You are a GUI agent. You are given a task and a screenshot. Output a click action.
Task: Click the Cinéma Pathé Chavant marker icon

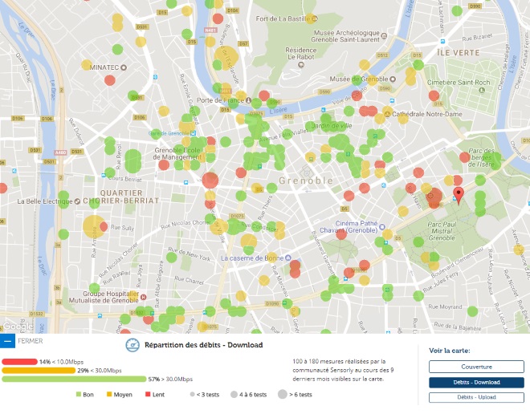click(382, 227)
